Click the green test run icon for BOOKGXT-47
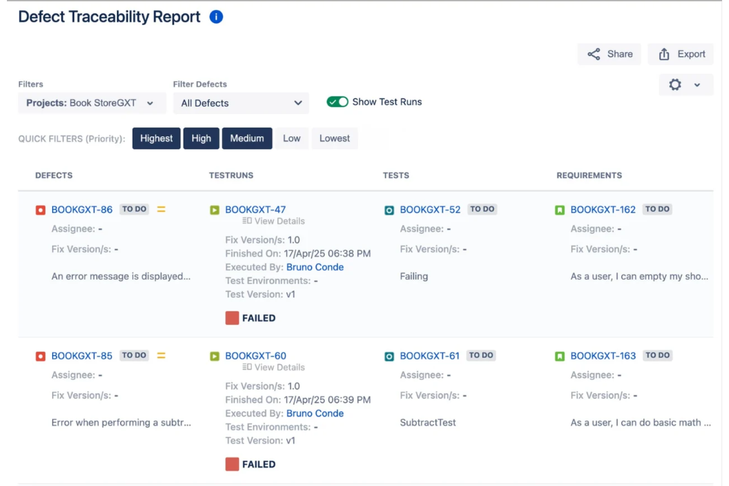Image resolution: width=729 pixels, height=486 pixels. pos(214,209)
